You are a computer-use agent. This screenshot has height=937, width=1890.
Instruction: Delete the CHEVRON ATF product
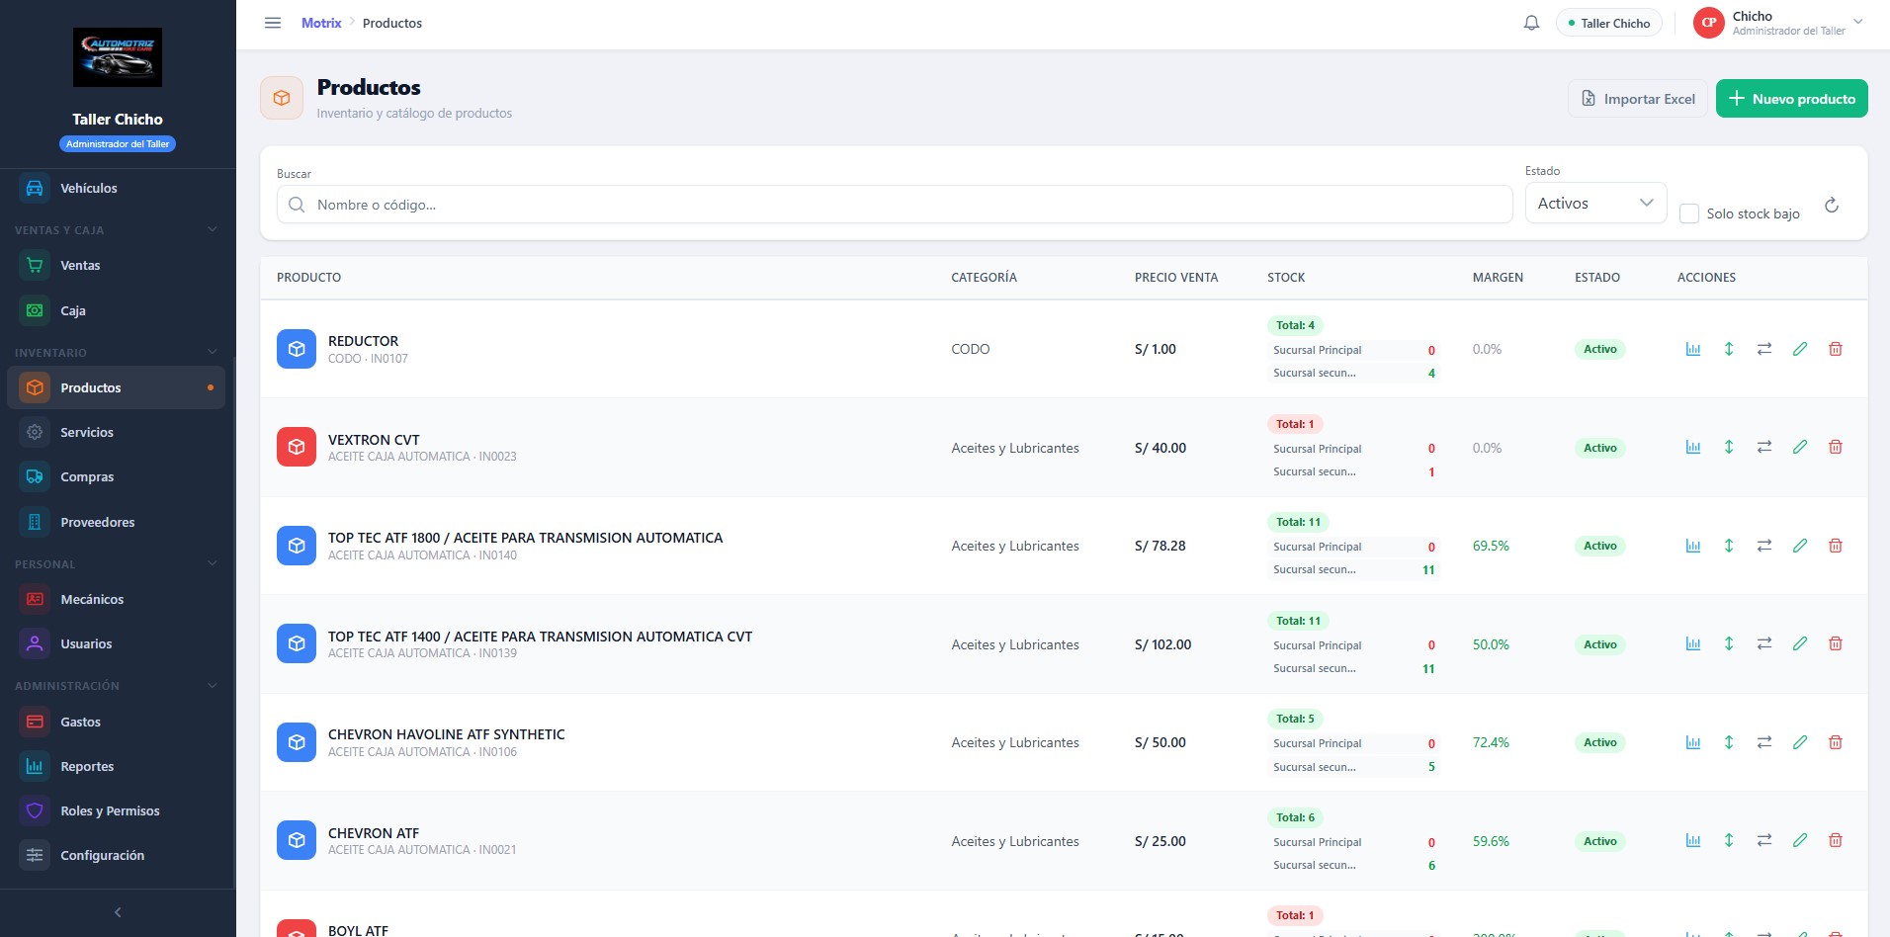click(x=1836, y=840)
